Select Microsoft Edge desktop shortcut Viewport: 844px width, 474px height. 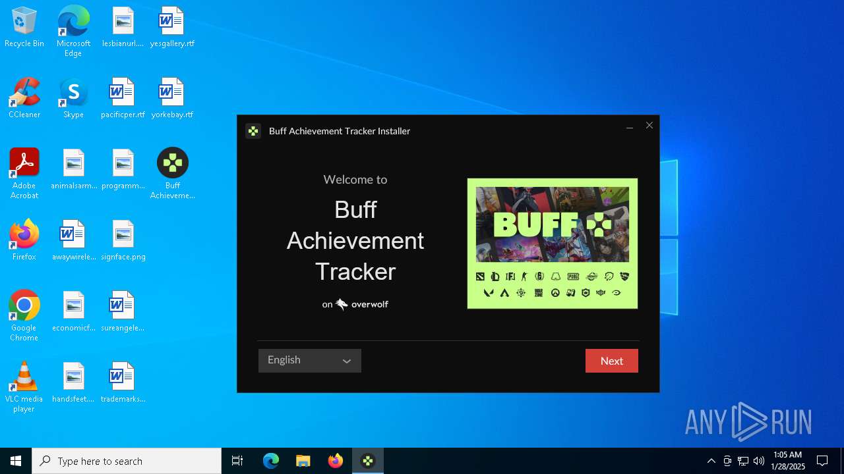[73, 31]
